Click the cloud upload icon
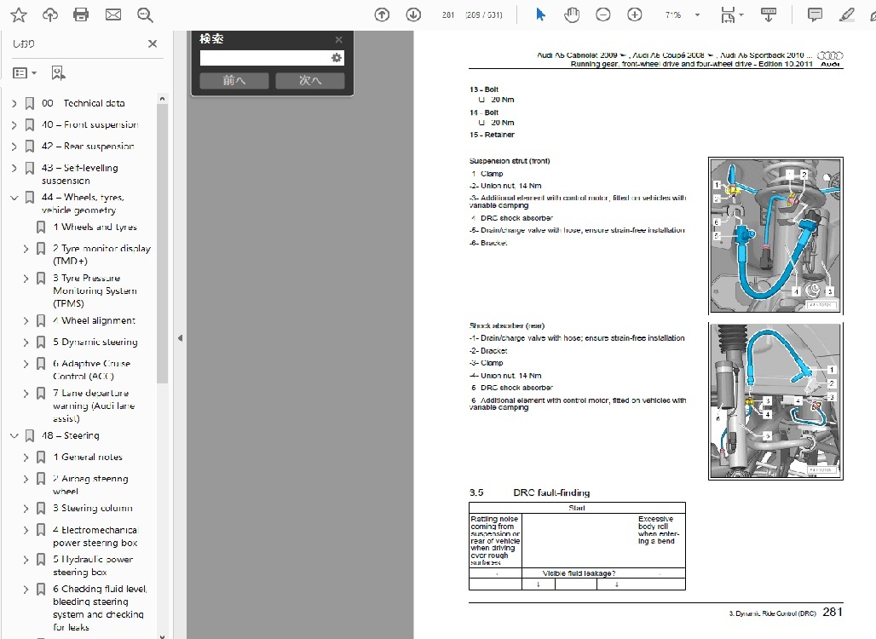 pyautogui.click(x=50, y=15)
